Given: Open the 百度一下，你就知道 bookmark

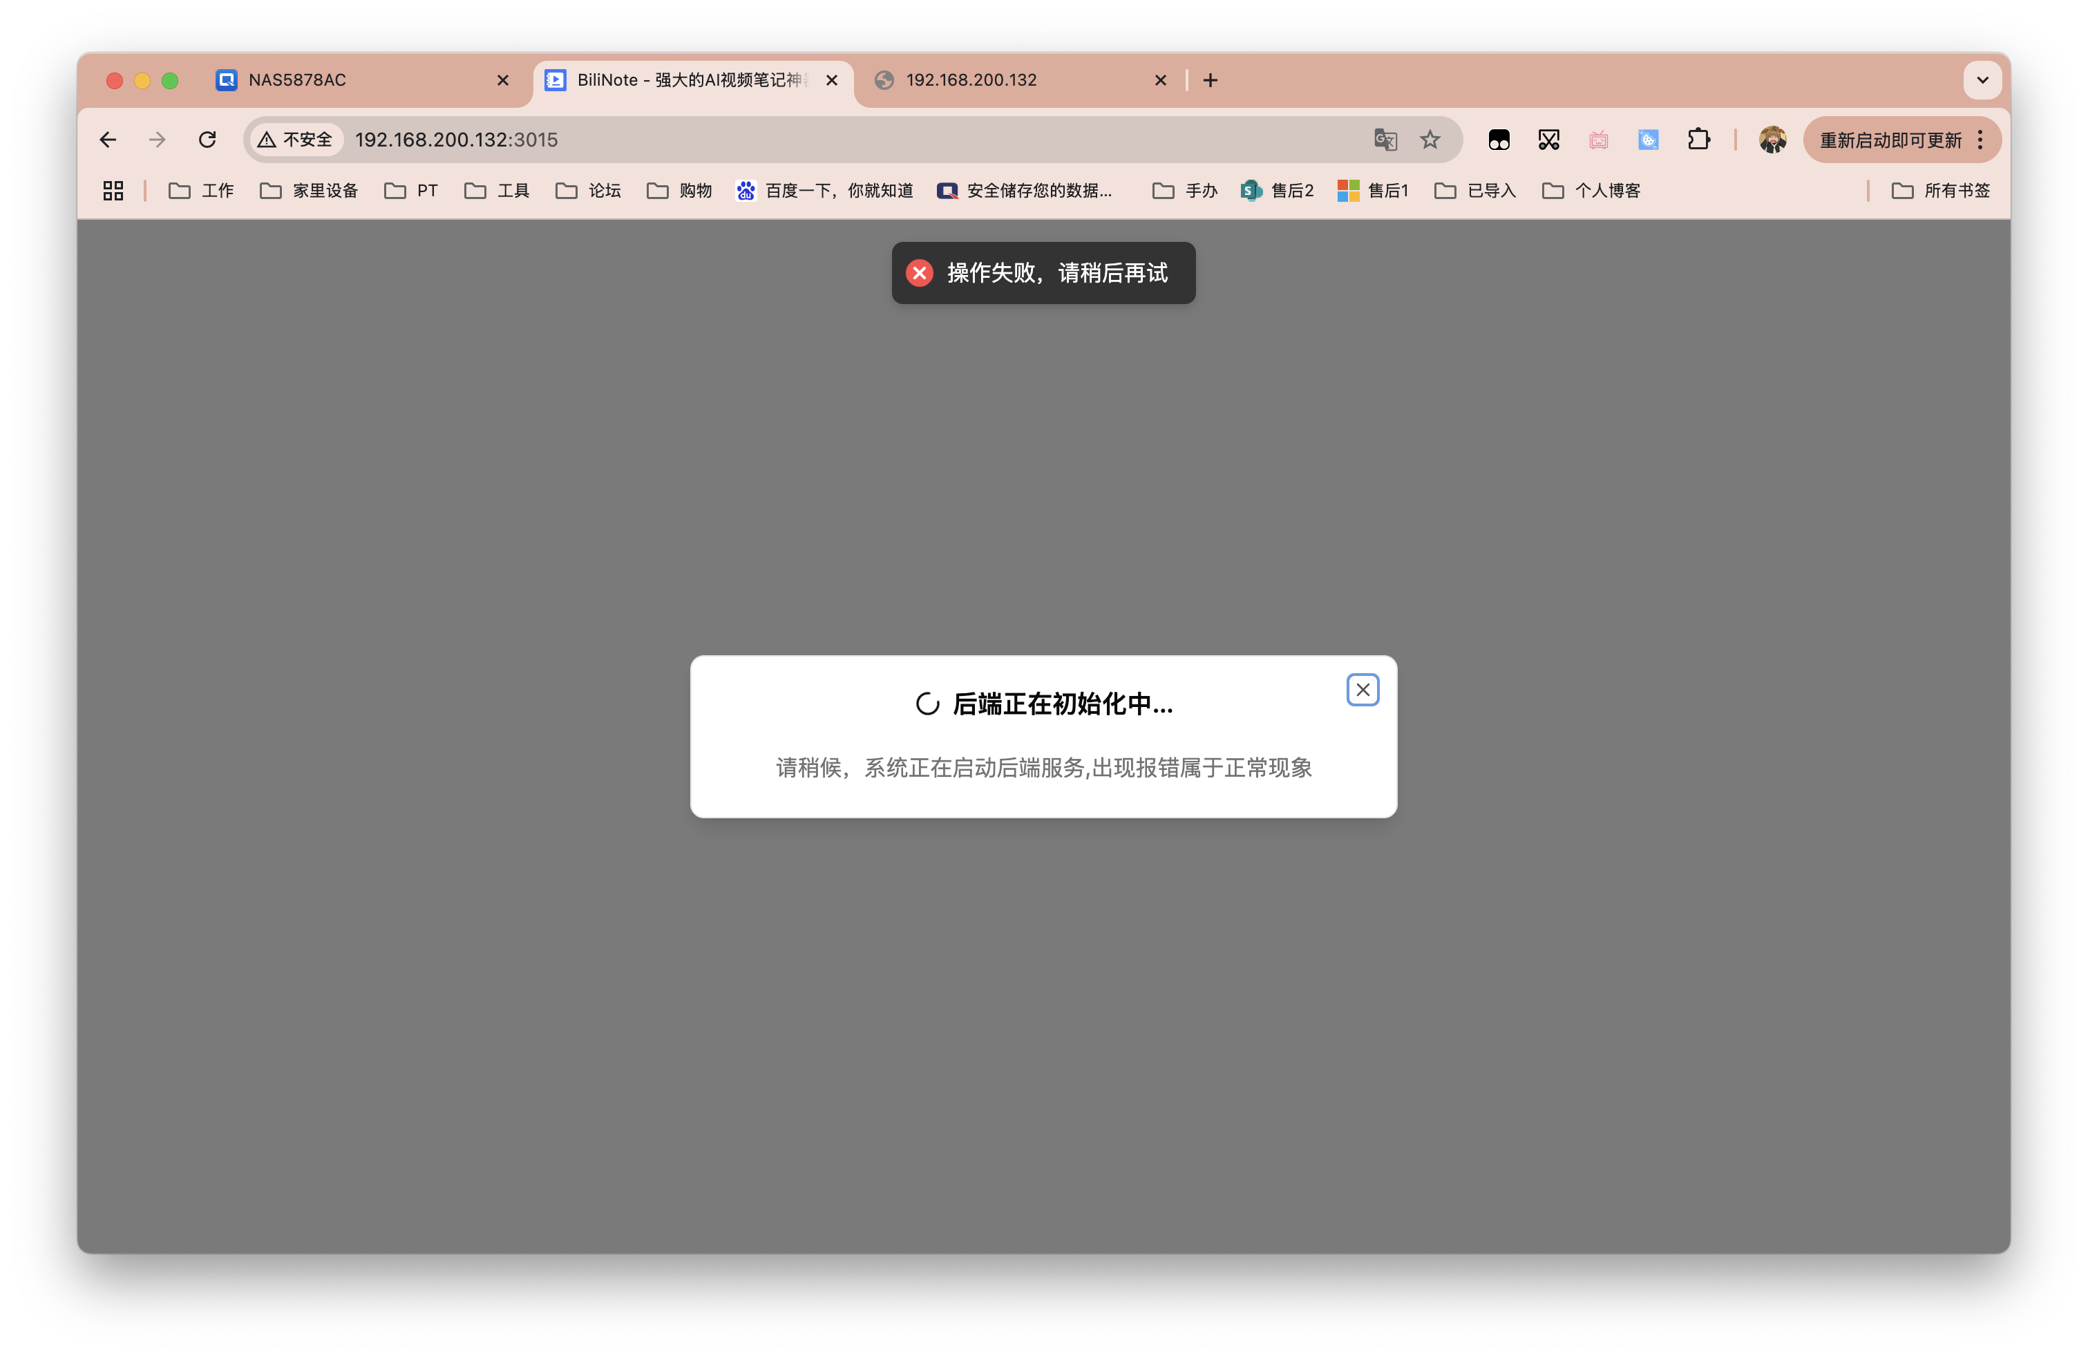Looking at the screenshot, I should (x=825, y=191).
